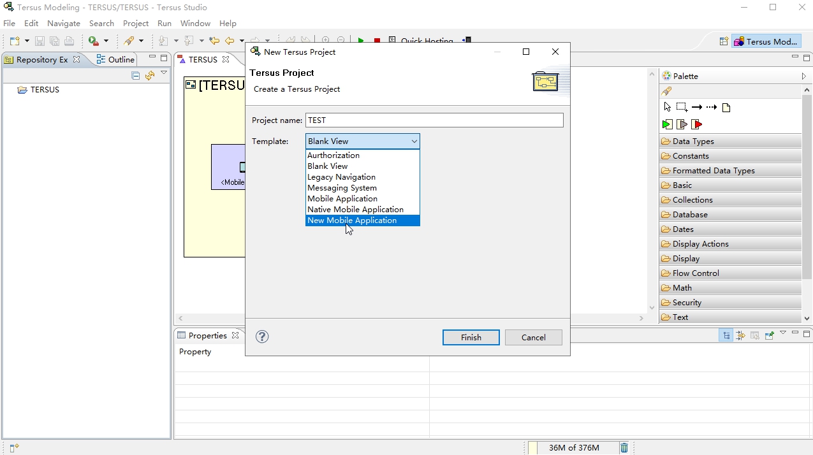Click the New toolbar icon
This screenshot has width=813, height=455.
(15, 41)
